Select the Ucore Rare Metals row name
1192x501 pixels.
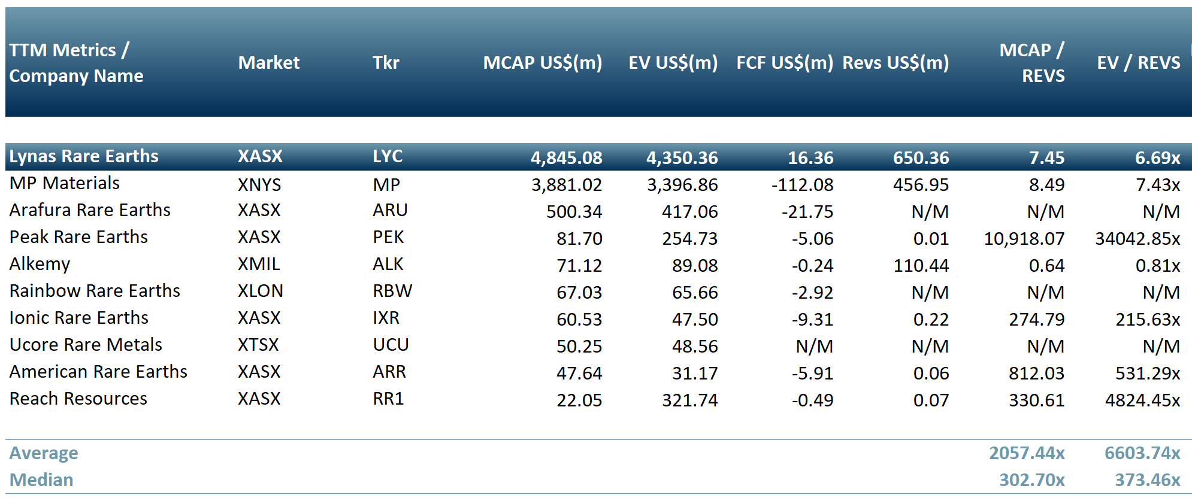(x=86, y=345)
